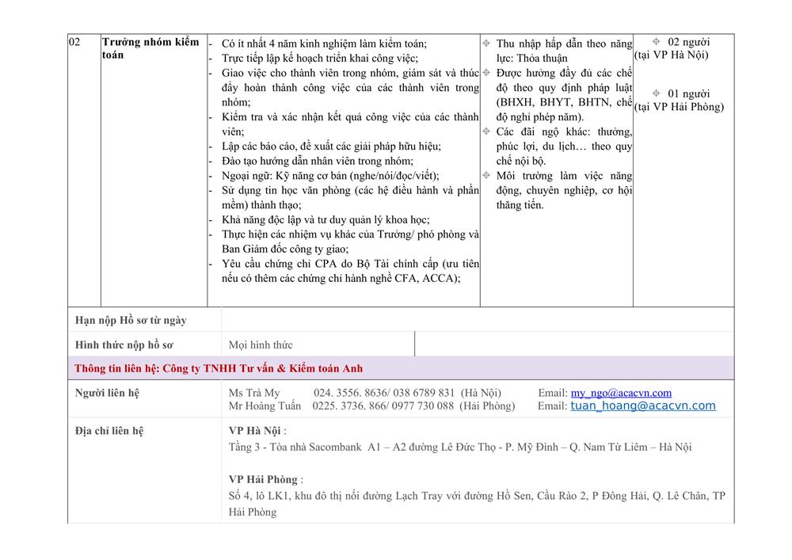Click the empty field next to "Hạn nộp Hồ sơ từ ngày"
This screenshot has width=792, height=560.
click(x=475, y=320)
